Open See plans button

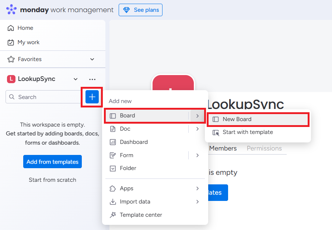(x=141, y=10)
